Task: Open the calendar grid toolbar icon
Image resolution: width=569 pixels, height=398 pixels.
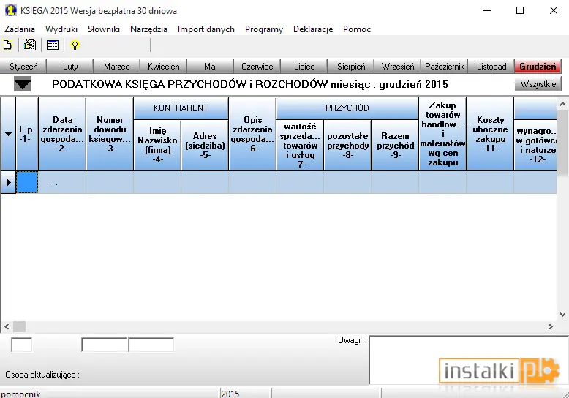Action: pos(53,45)
